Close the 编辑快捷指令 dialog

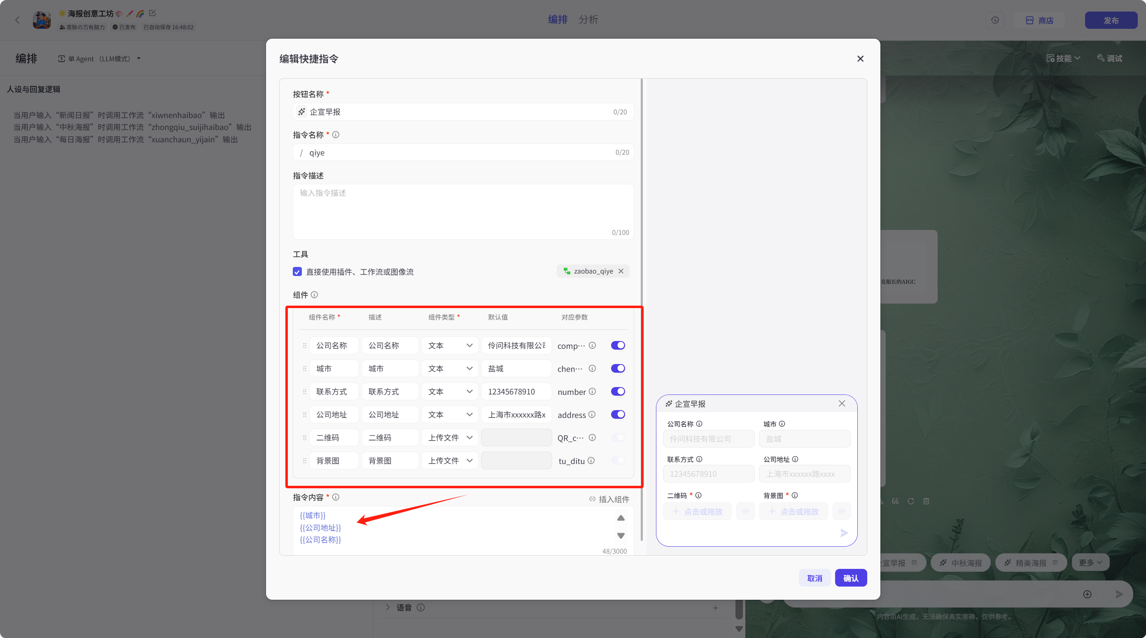(860, 59)
